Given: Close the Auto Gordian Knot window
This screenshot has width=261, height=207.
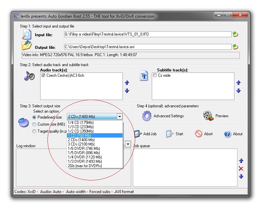Looking at the screenshot, I should click(x=240, y=15).
